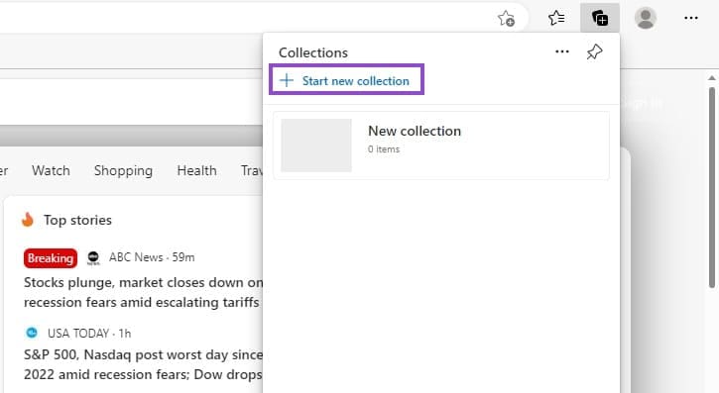Click the scrollbar up arrow
This screenshot has height=393, width=719.
pyautogui.click(x=712, y=78)
